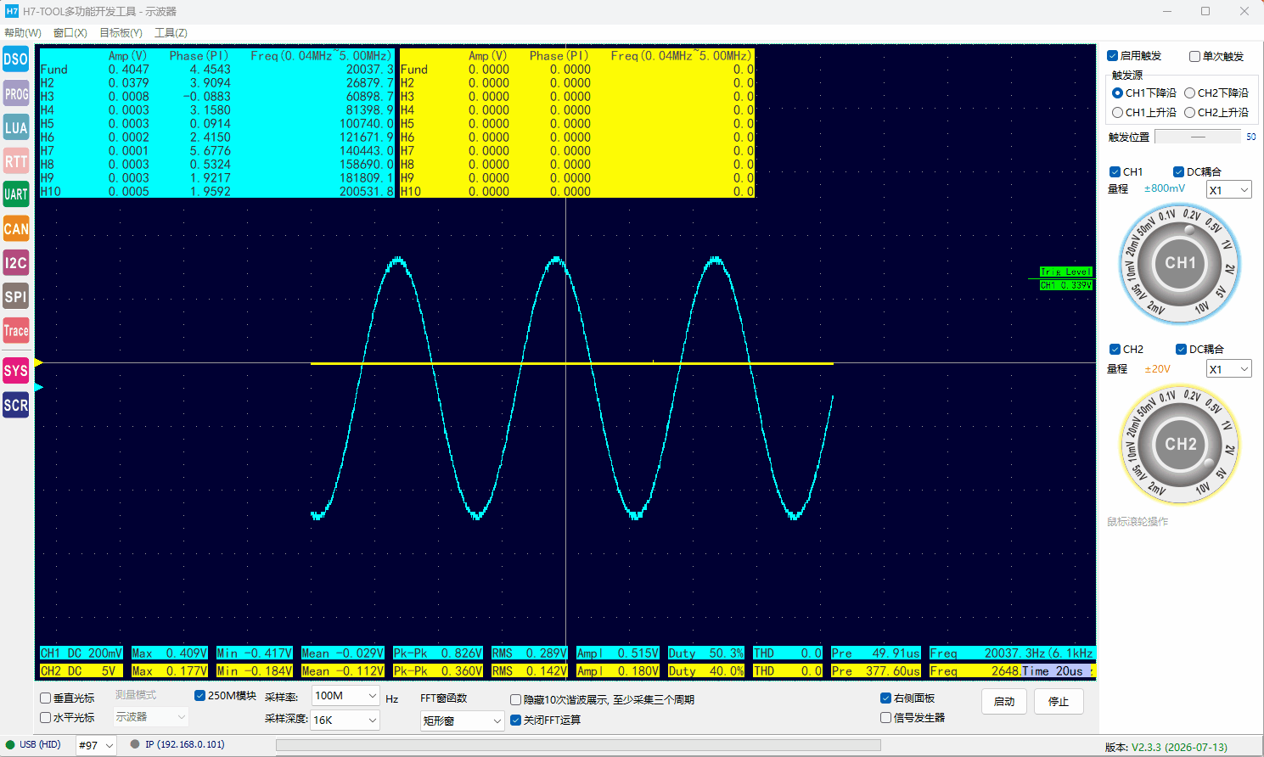Open the UART serial tool icon
The height and width of the screenshot is (757, 1264).
[16, 194]
